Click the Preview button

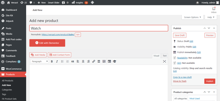point(210,35)
